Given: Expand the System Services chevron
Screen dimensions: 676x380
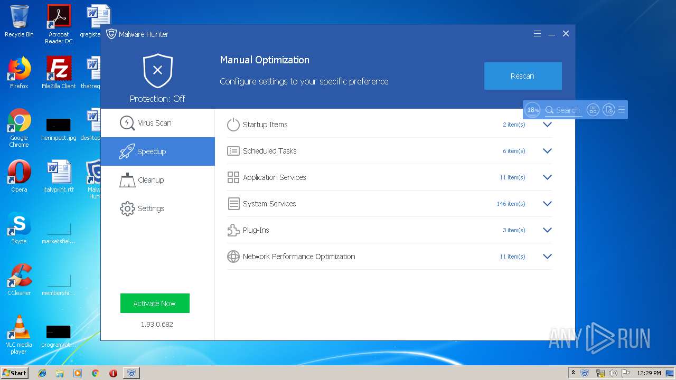Looking at the screenshot, I should tap(547, 204).
